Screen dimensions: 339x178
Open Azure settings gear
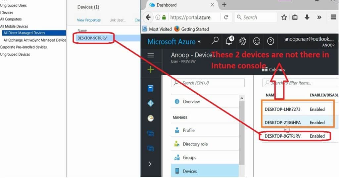pyautogui.click(x=243, y=41)
